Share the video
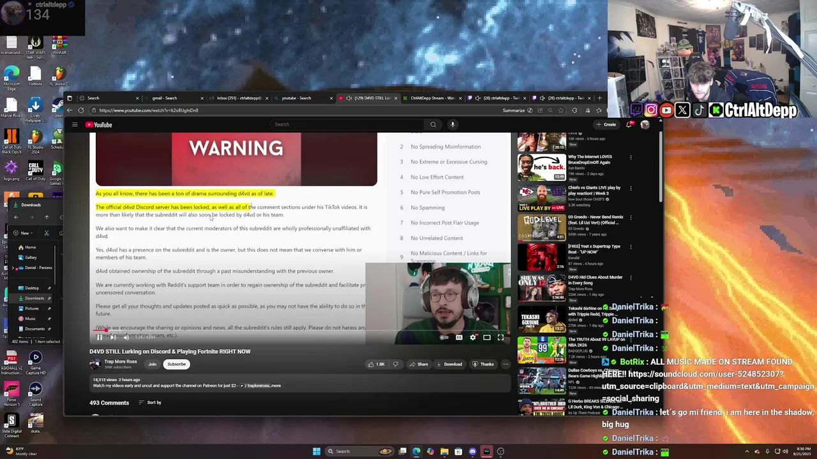The height and width of the screenshot is (459, 817). [419, 364]
